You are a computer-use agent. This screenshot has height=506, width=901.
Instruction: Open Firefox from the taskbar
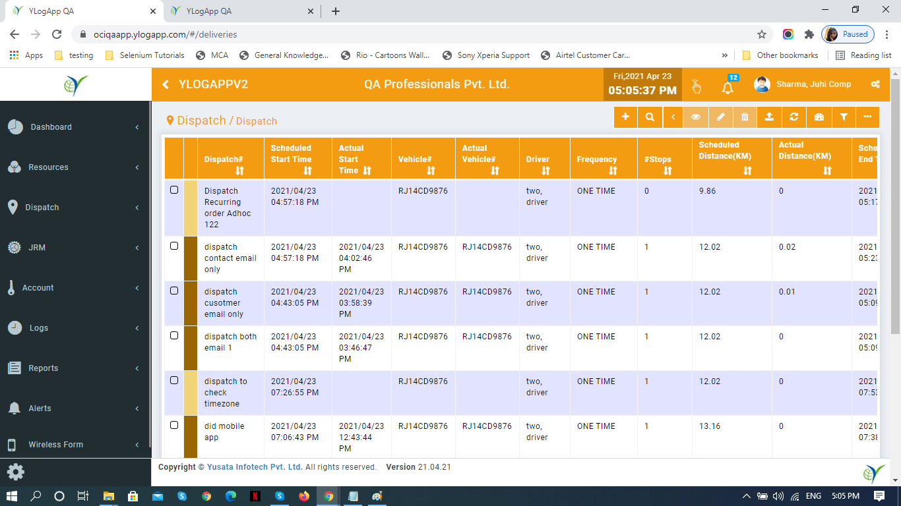[303, 496]
